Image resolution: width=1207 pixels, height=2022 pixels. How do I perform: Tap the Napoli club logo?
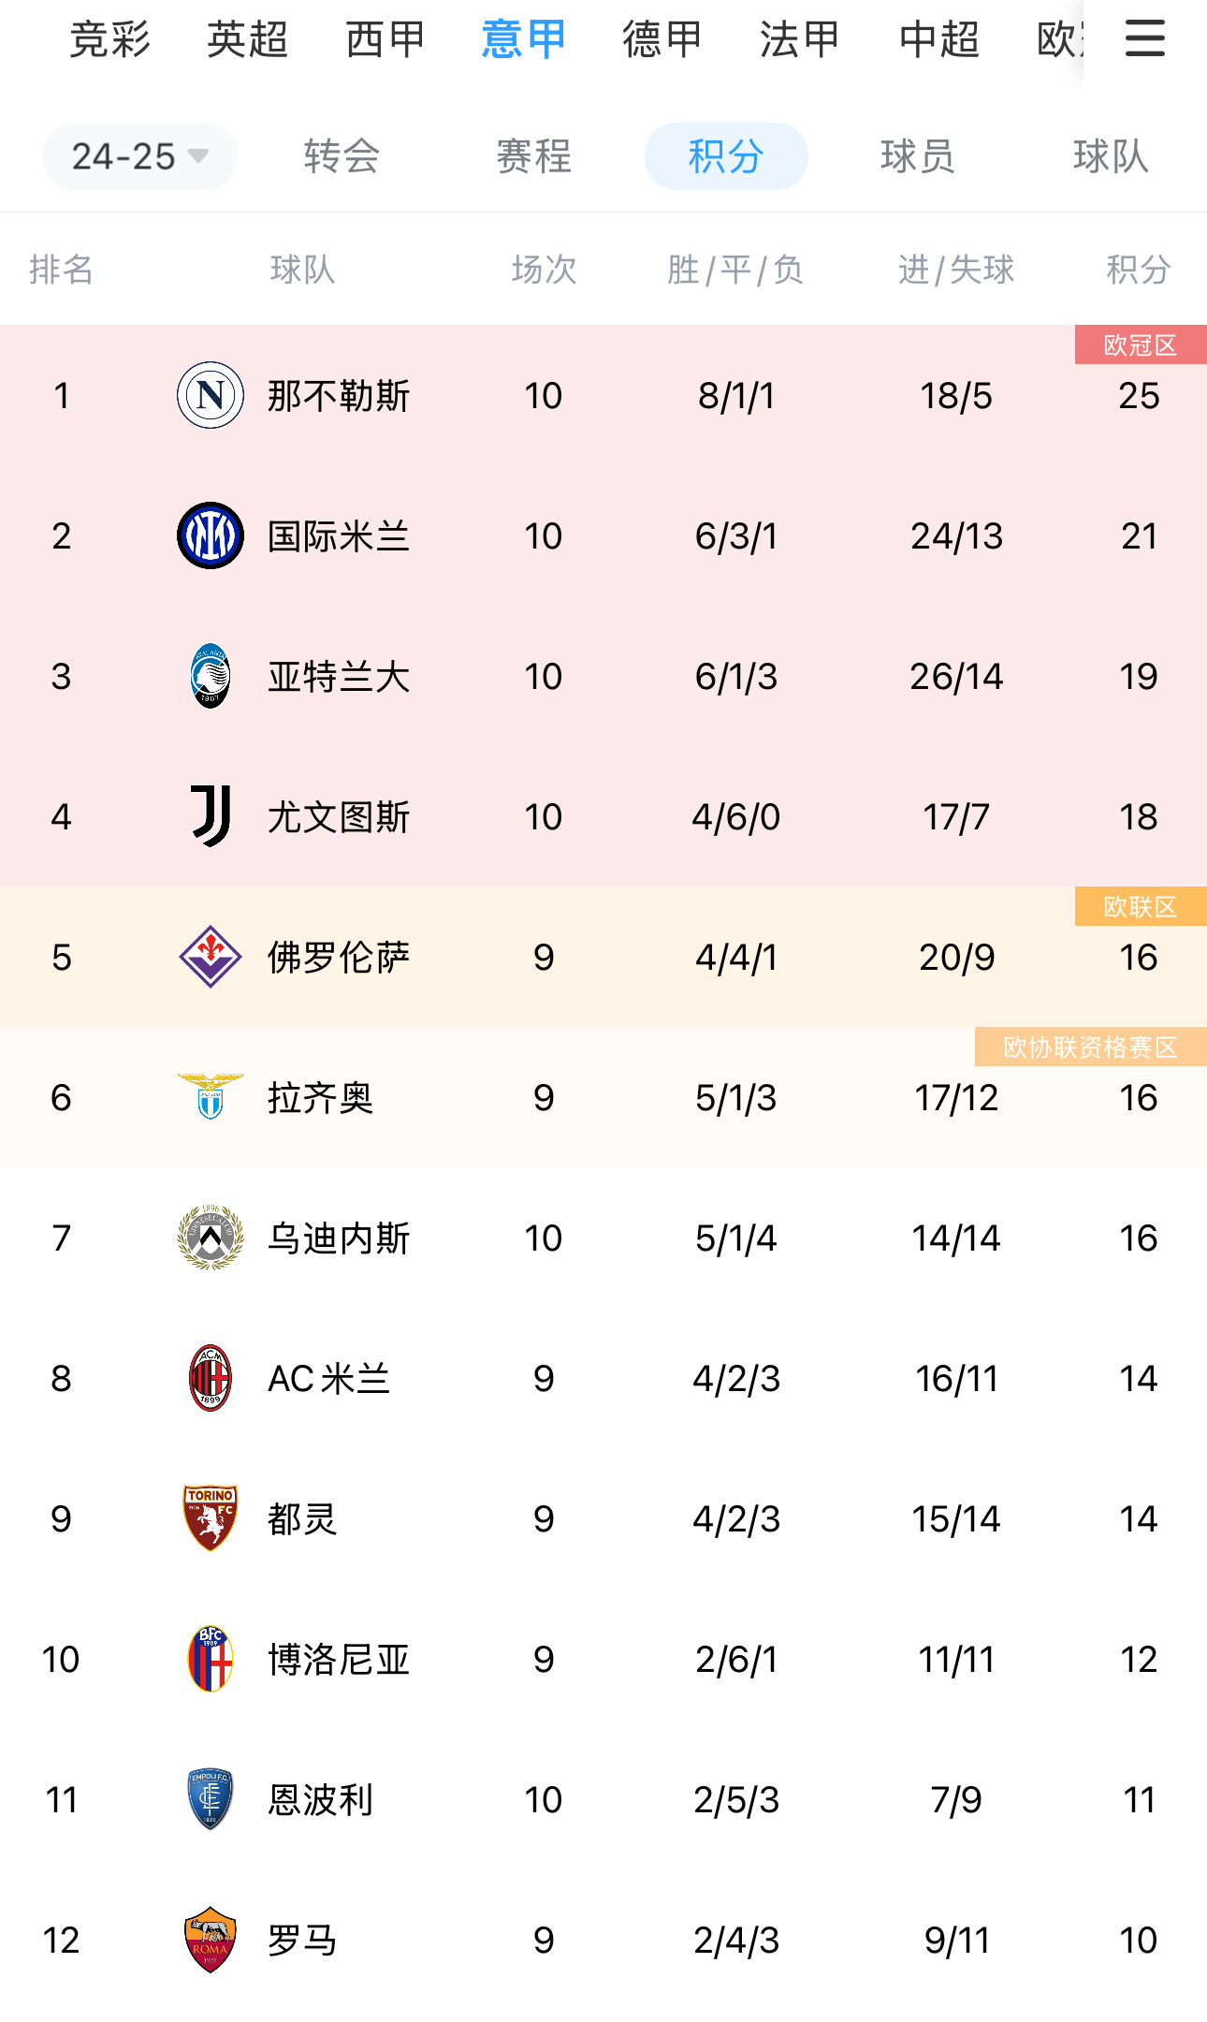coord(211,395)
